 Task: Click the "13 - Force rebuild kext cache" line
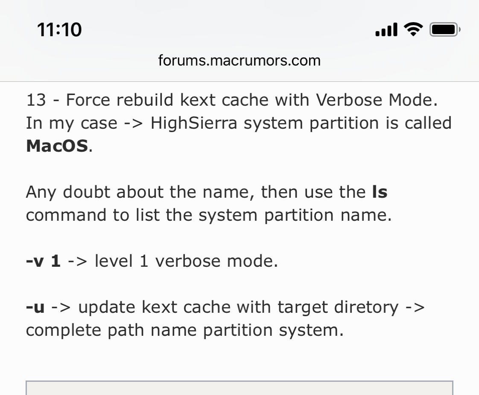coord(141,100)
